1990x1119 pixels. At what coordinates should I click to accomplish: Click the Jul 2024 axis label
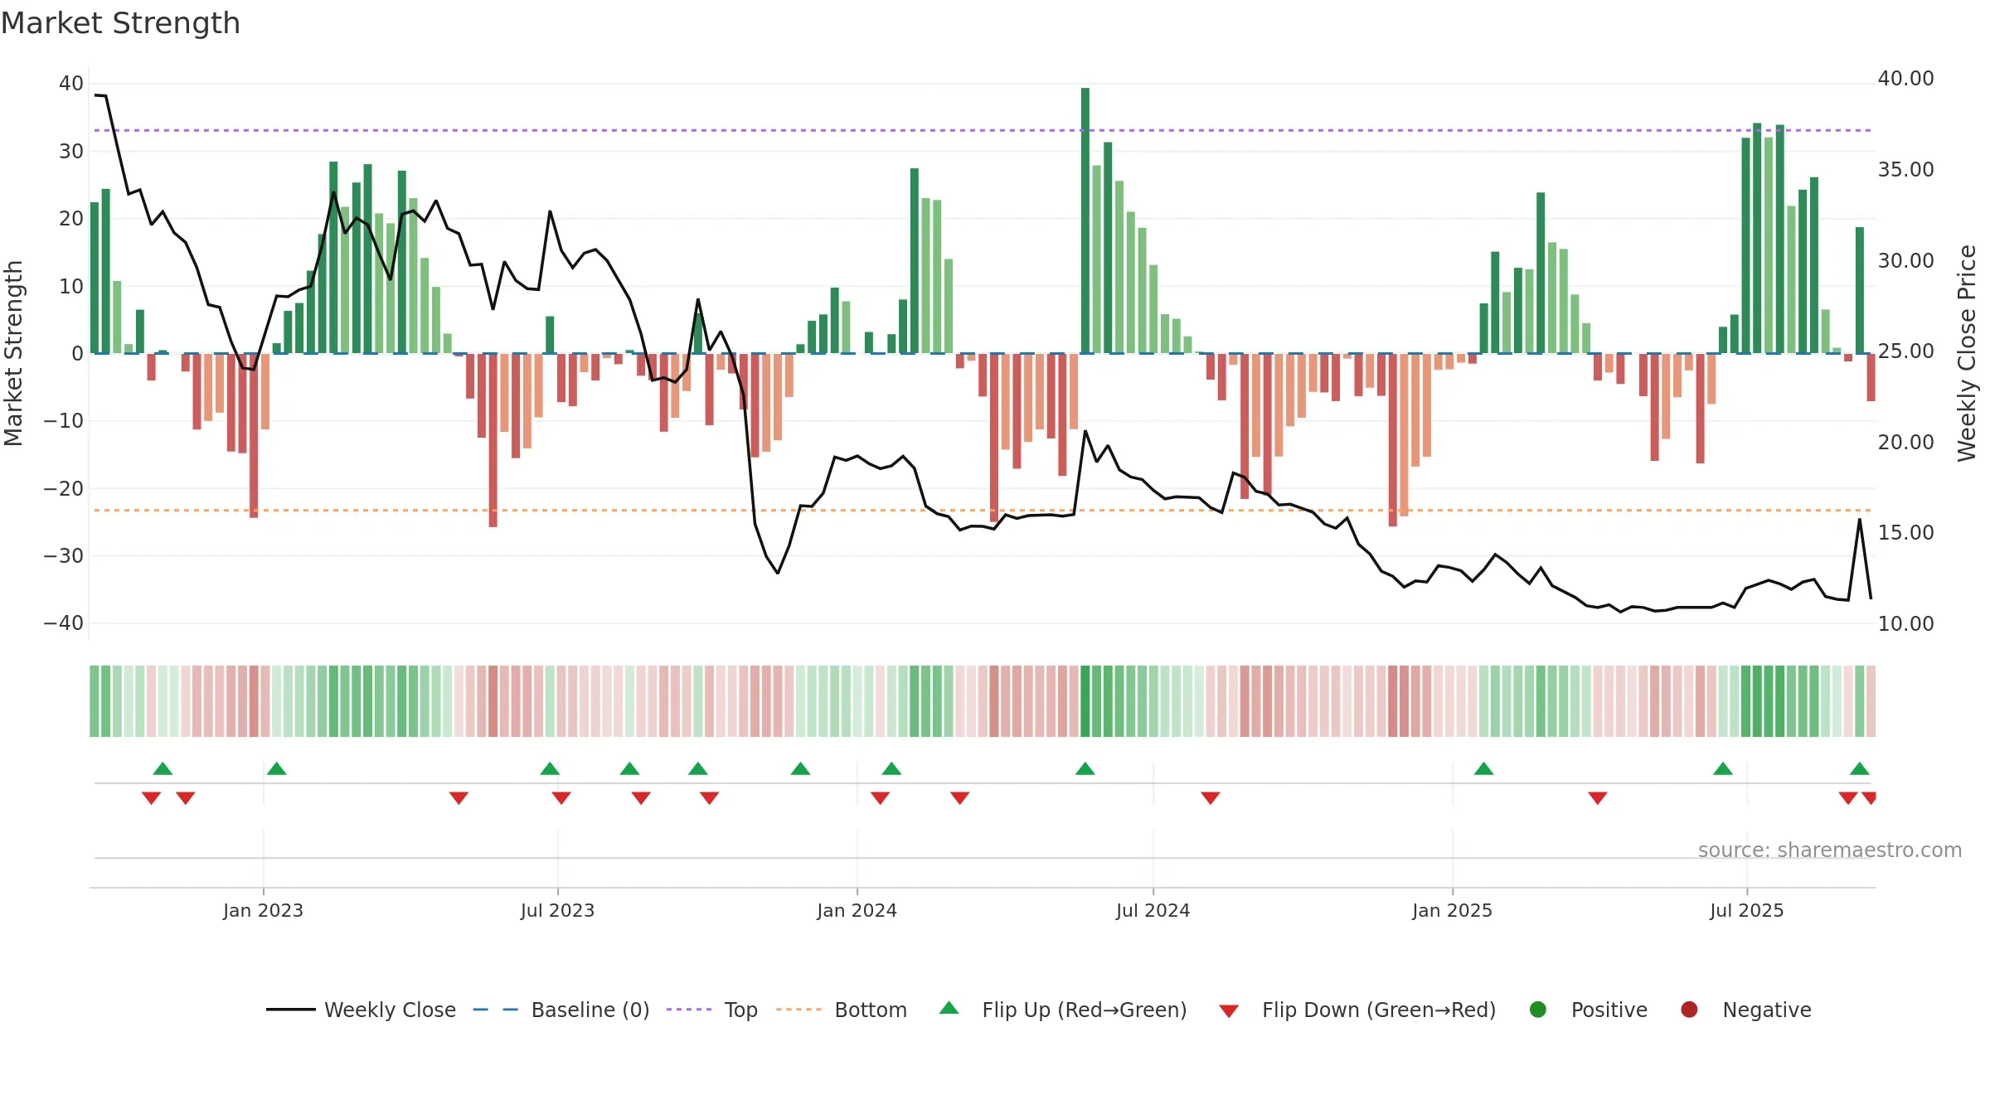pos(1153,910)
